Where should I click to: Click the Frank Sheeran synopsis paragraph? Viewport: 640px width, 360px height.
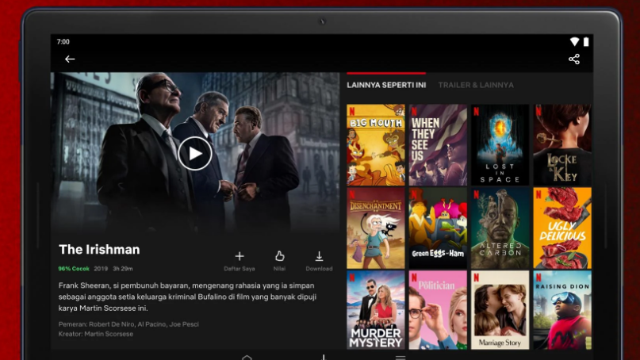pos(187,297)
